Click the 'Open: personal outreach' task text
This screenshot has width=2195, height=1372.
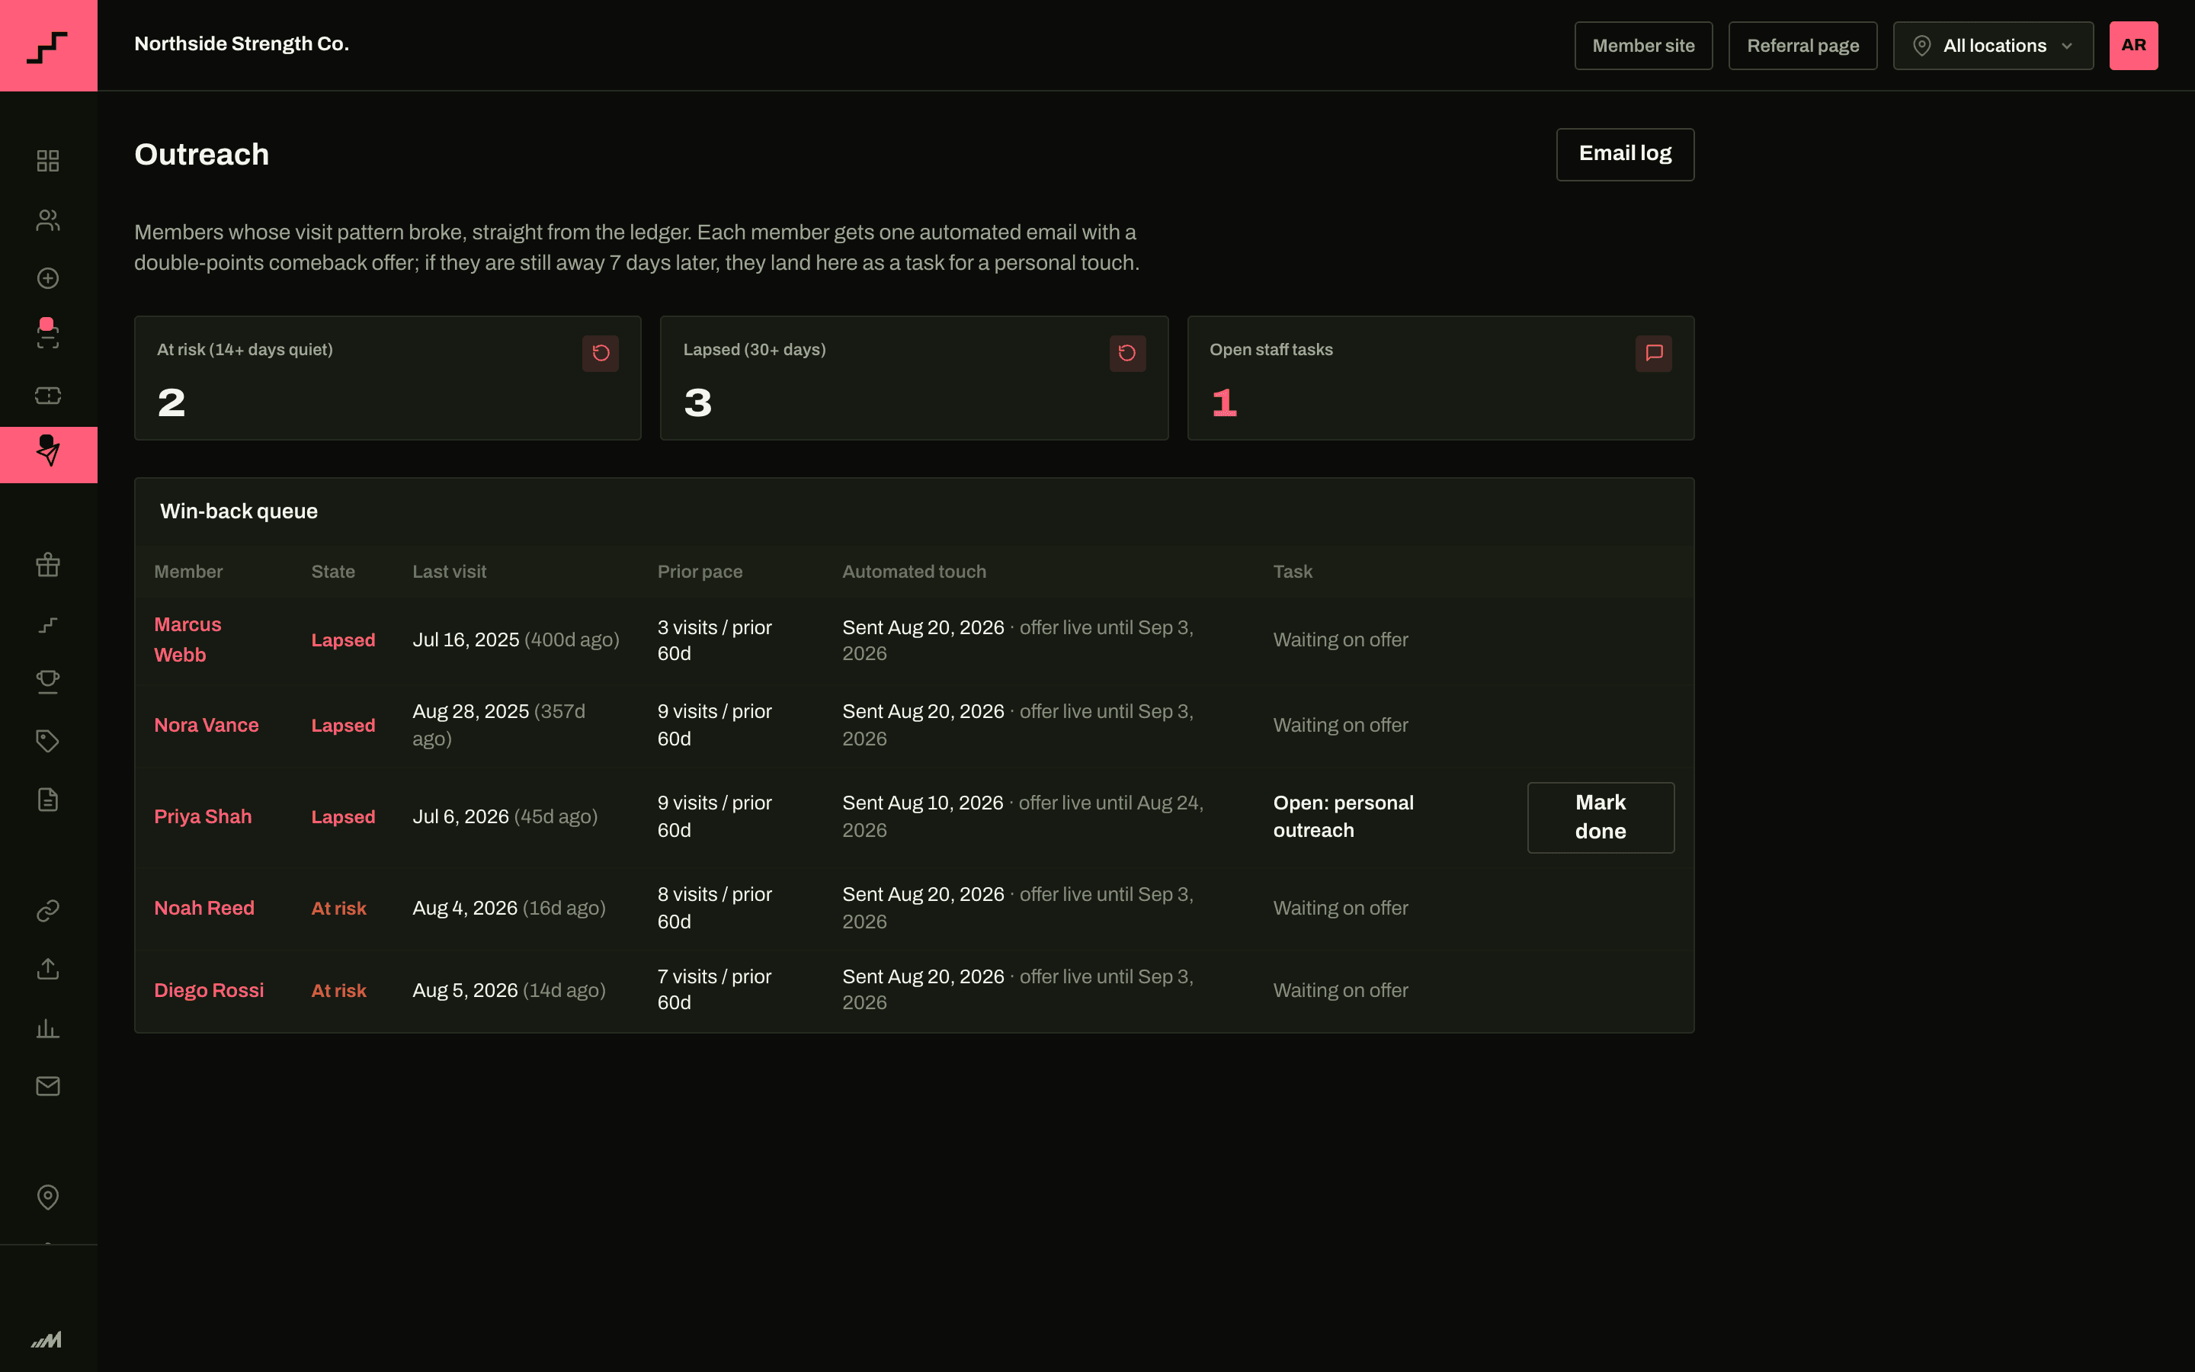click(x=1344, y=816)
